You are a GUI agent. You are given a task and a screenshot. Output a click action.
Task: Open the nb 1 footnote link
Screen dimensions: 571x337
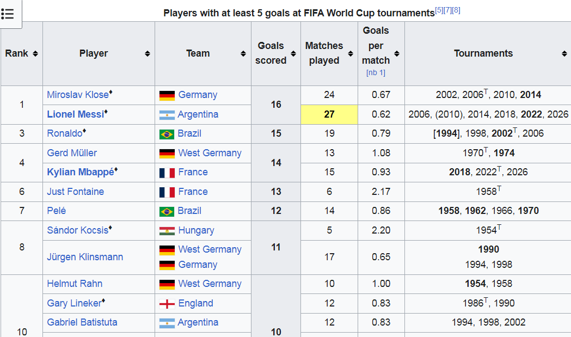coord(376,72)
